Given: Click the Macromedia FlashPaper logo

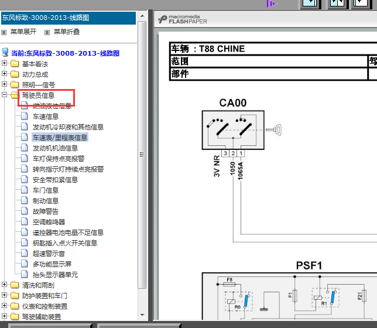Looking at the screenshot, I should [x=183, y=19].
